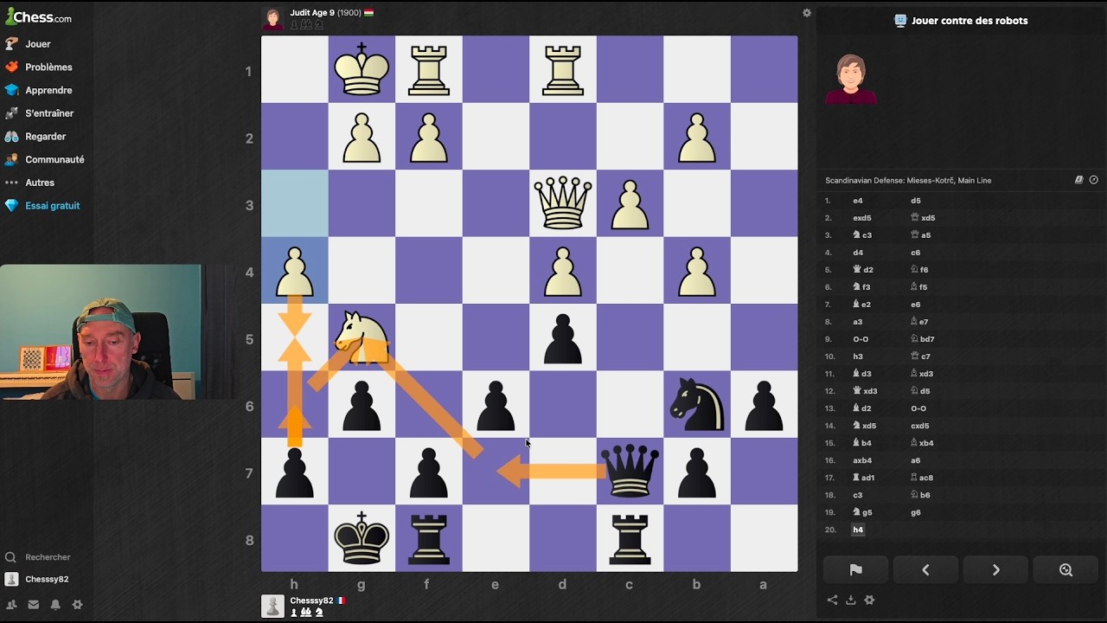Click the Rechercher search field
The height and width of the screenshot is (623, 1107).
48,557
